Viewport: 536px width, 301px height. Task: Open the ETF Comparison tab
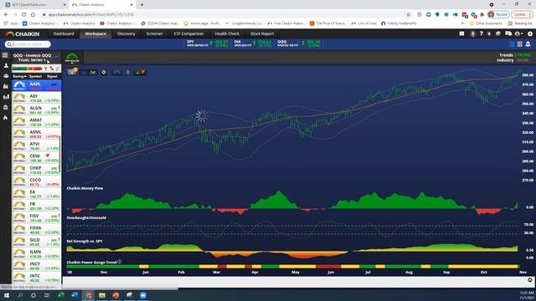point(188,33)
